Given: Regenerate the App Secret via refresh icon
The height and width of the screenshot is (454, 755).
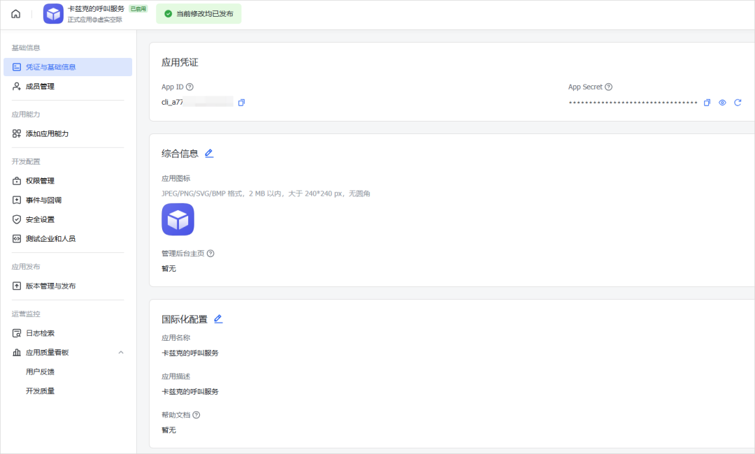Looking at the screenshot, I should [x=738, y=103].
